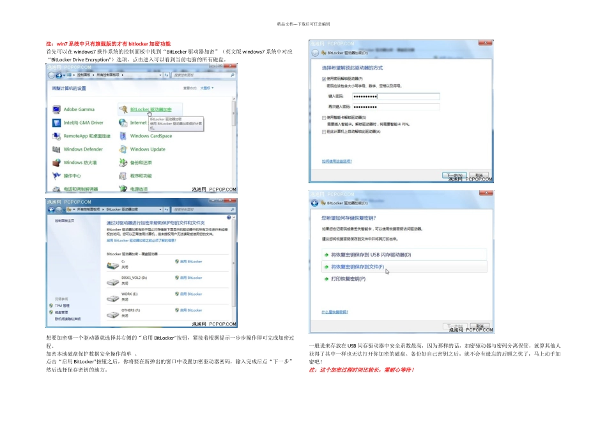This screenshot has width=607, height=429.
Task: Open Windows Update icon
Action: [123, 149]
